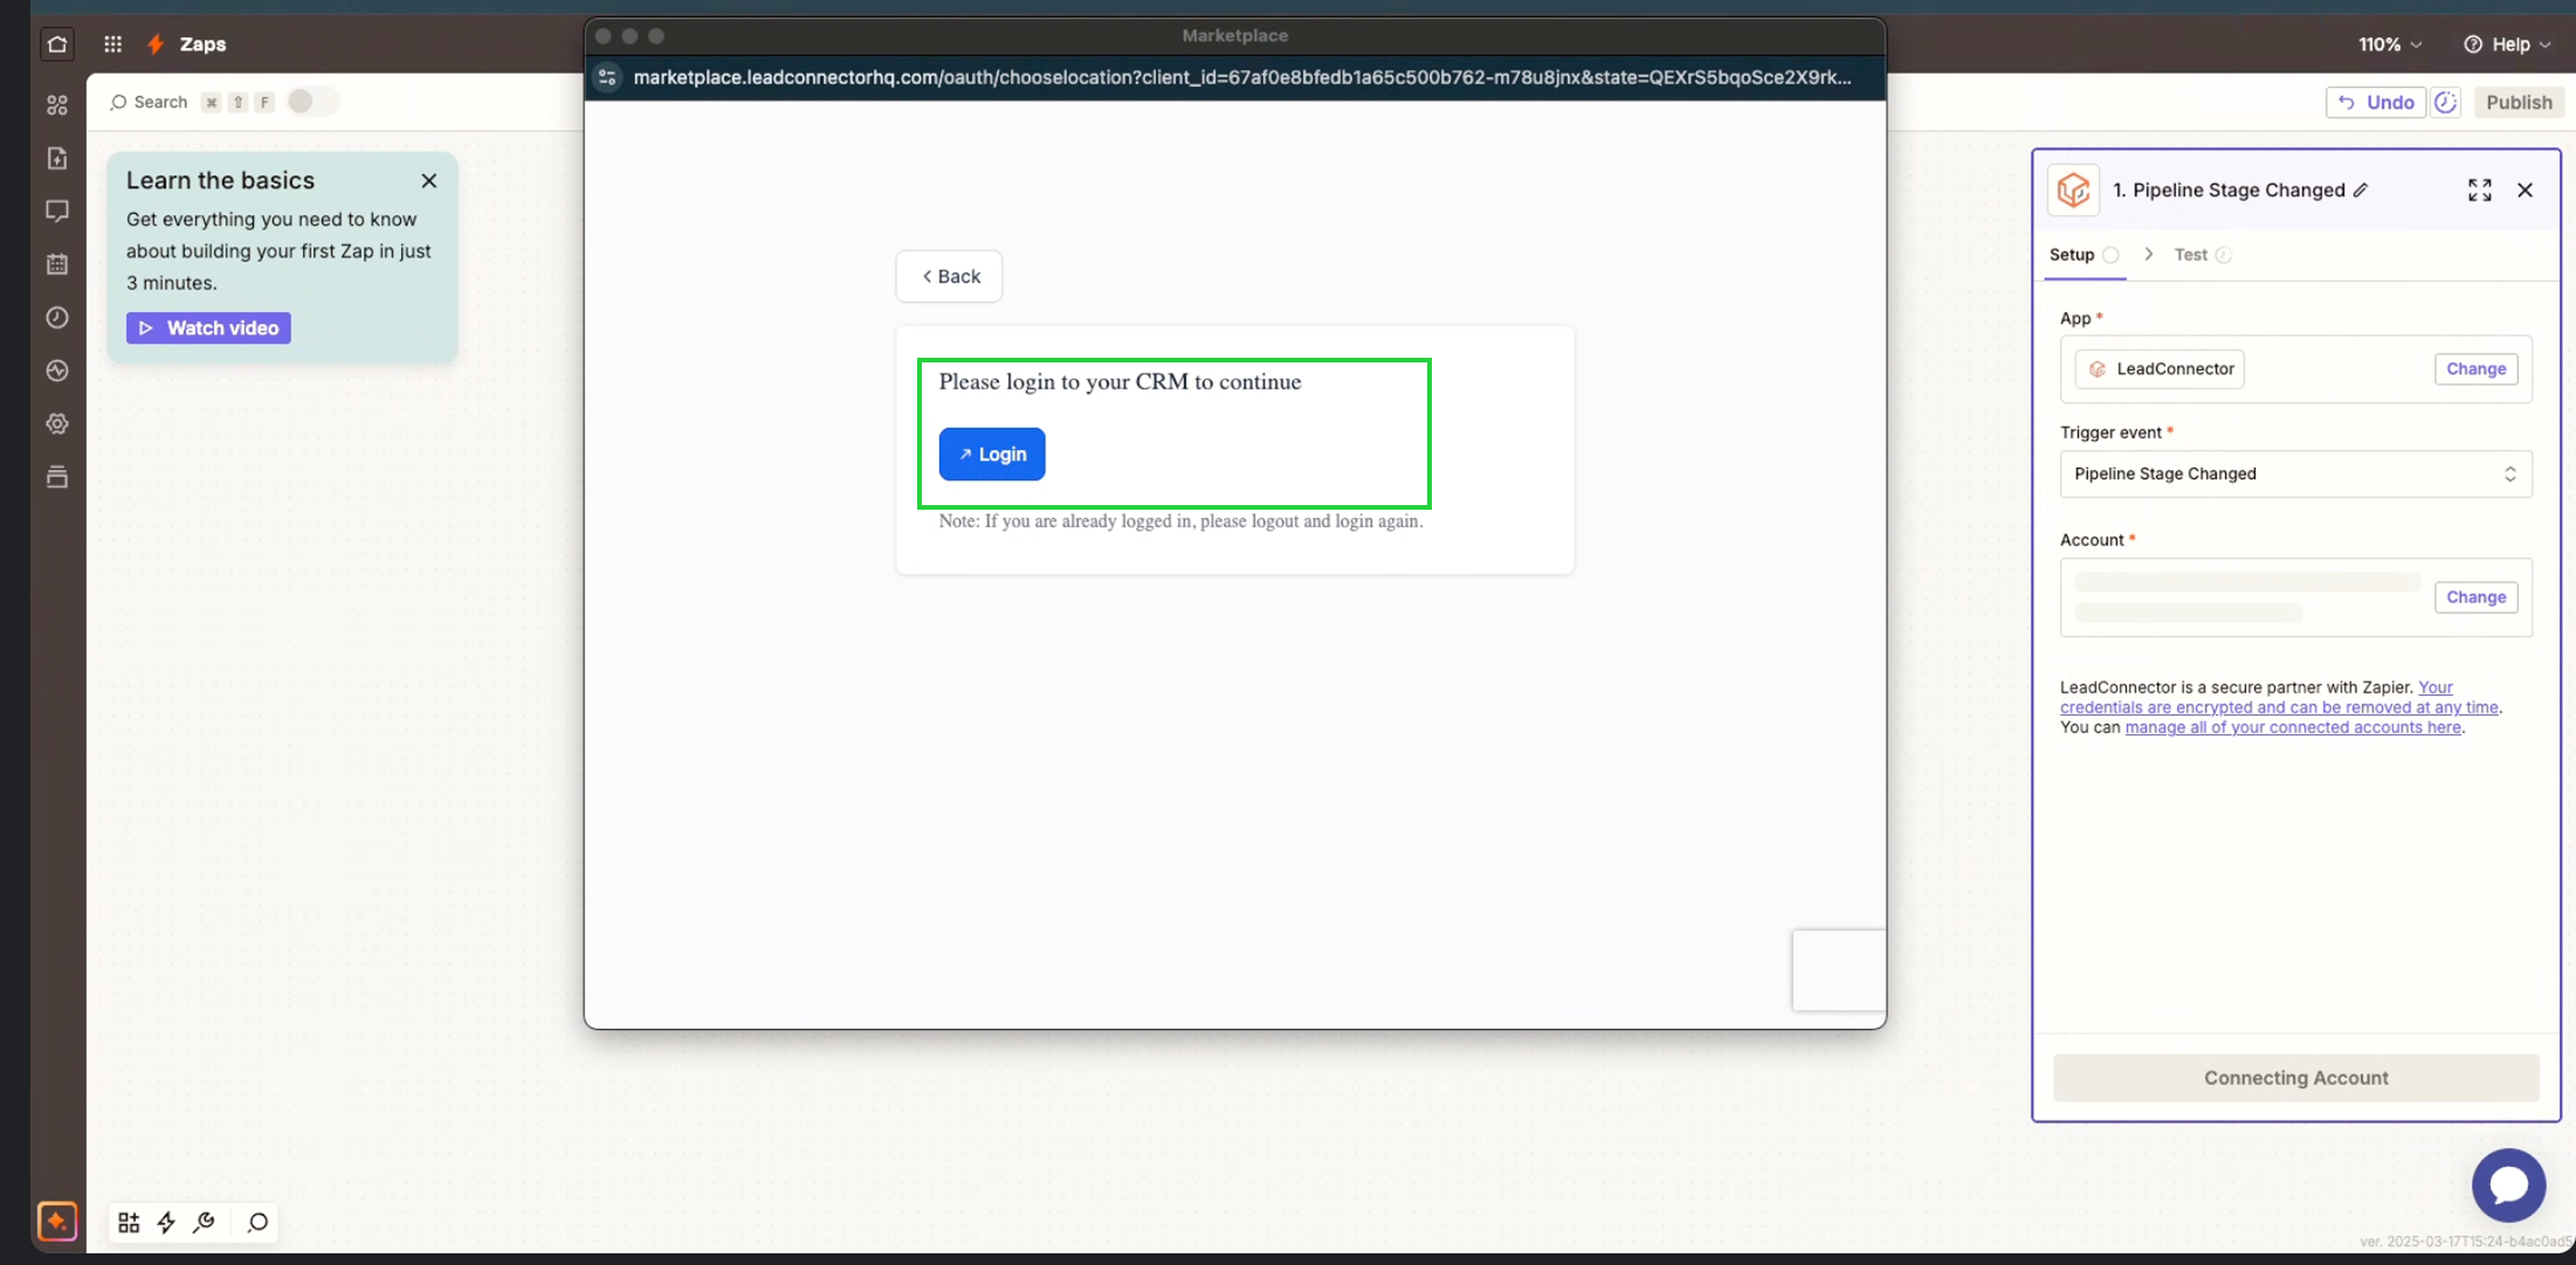
Task: Open the Trigger event dropdown
Action: point(2295,473)
